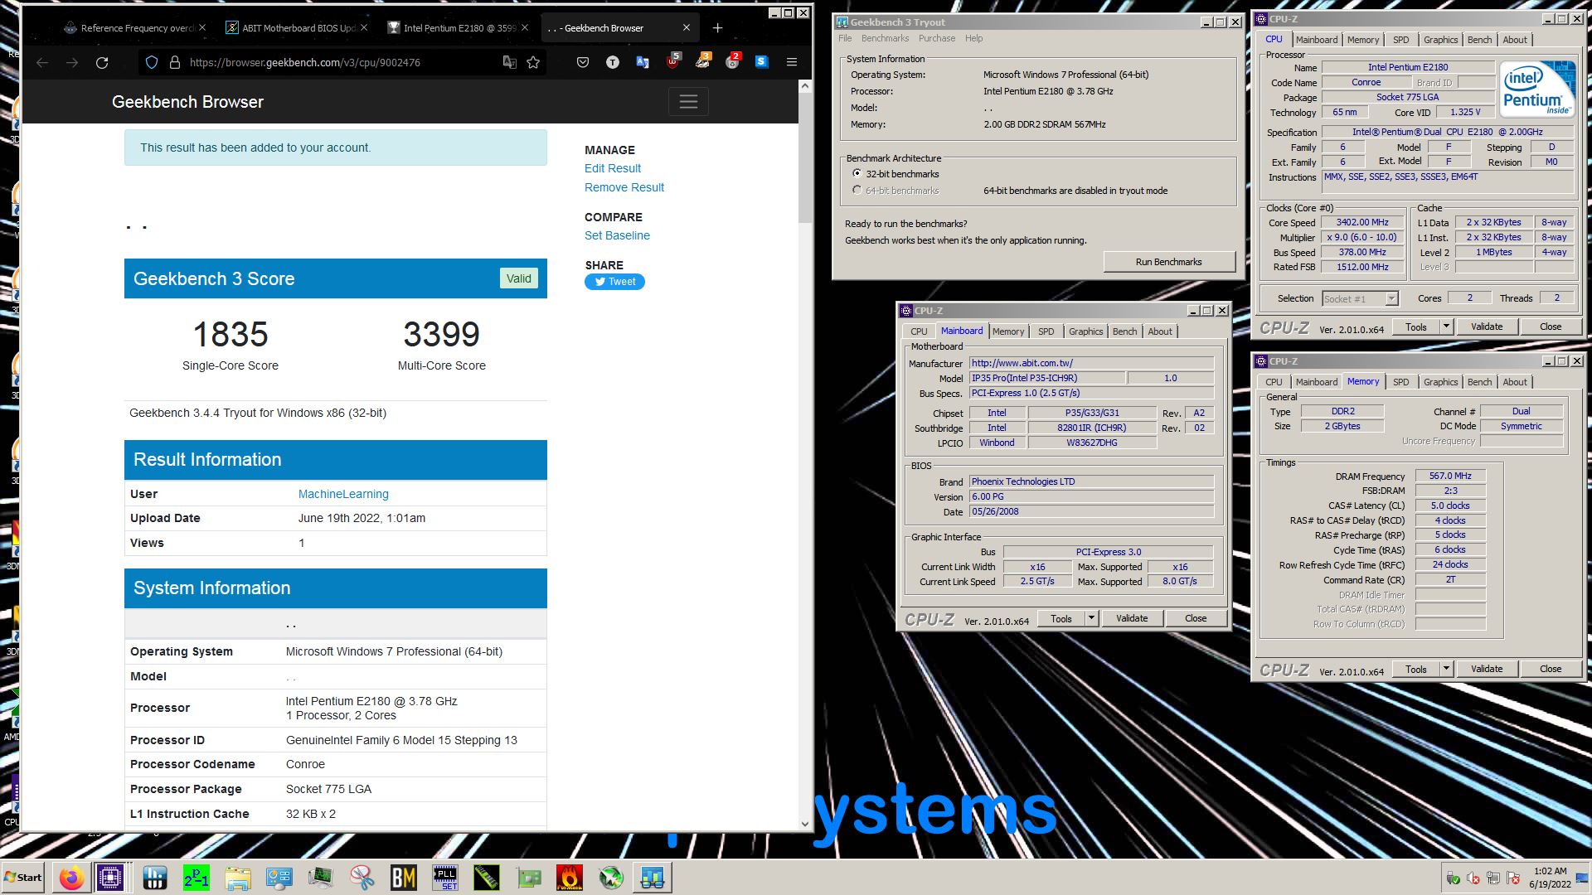1592x895 pixels.
Task: Click the Windows Start button
Action: point(23,878)
